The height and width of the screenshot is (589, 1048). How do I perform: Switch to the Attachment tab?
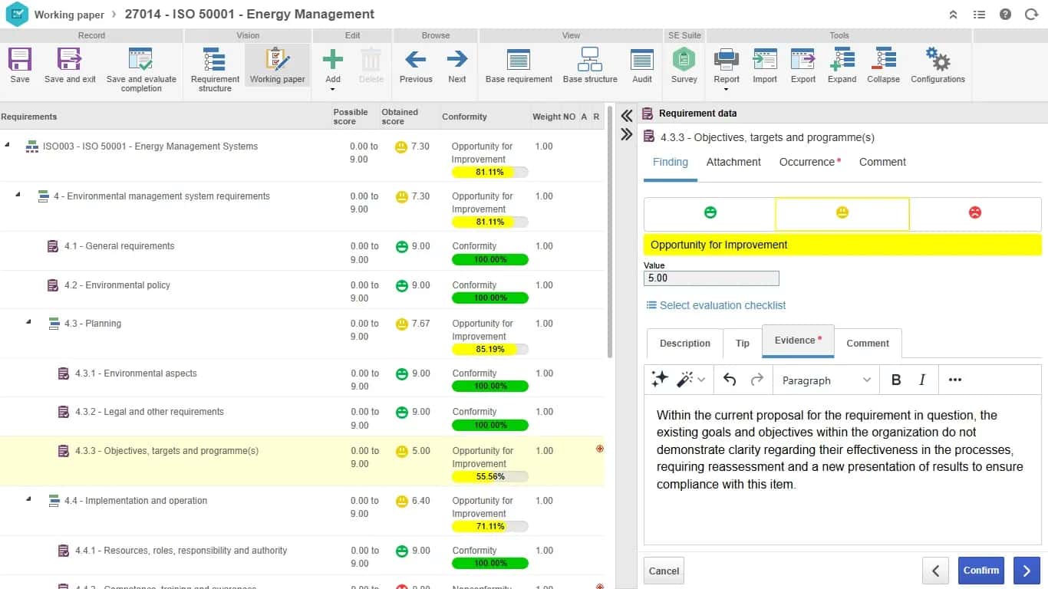point(733,162)
